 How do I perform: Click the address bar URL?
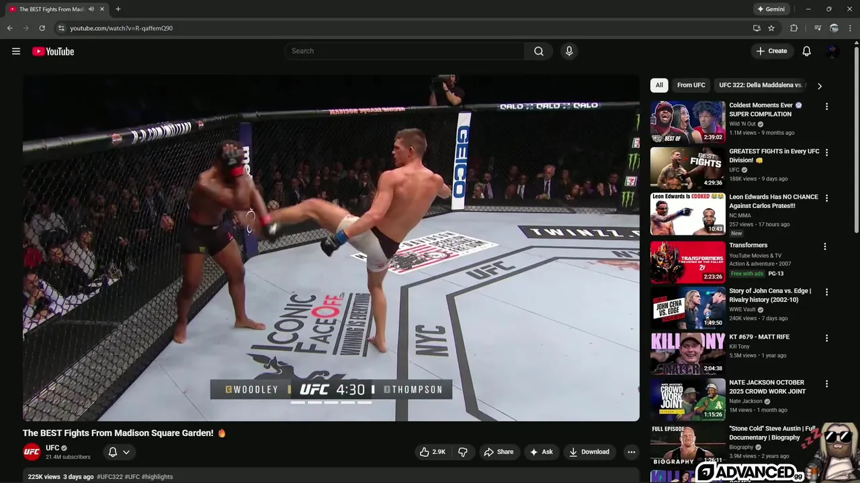point(121,28)
